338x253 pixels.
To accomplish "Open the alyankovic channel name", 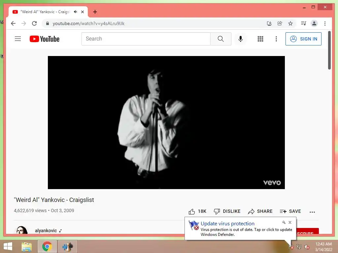I will click(46, 231).
